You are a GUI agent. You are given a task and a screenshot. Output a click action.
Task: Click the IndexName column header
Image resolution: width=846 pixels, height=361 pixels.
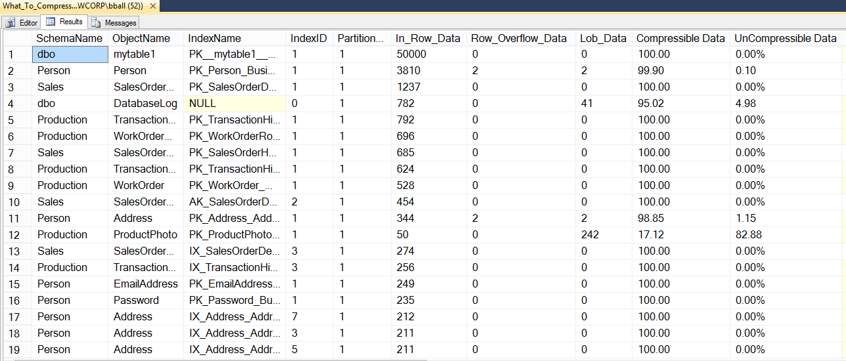pos(215,38)
